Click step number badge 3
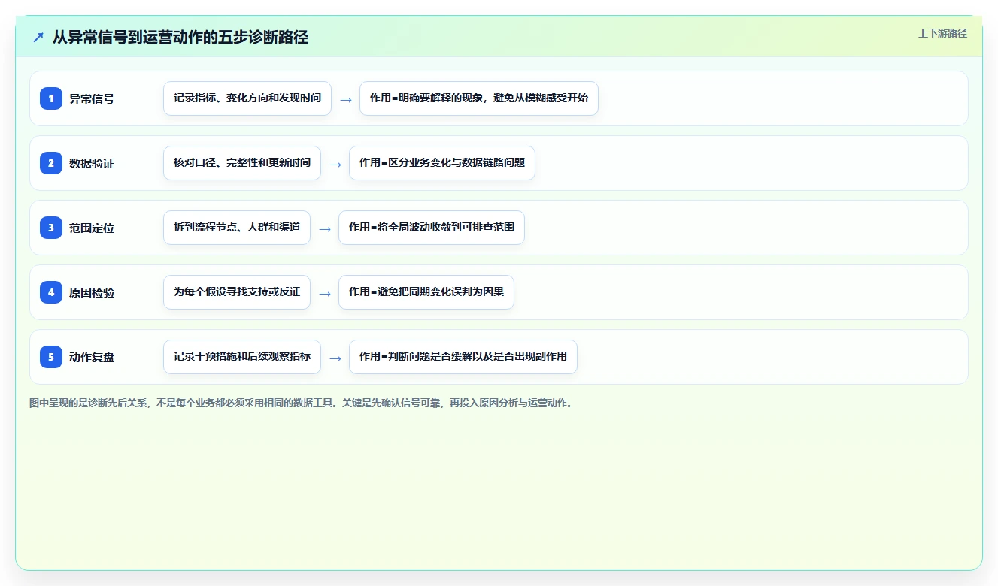The width and height of the screenshot is (998, 586). 51,228
